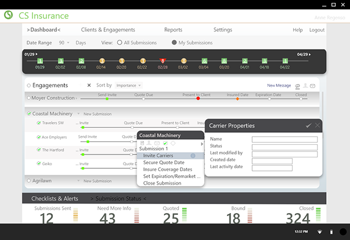Click the CS Insurance logo icon
Screen dimensions: 350x240
click(x=9, y=15)
